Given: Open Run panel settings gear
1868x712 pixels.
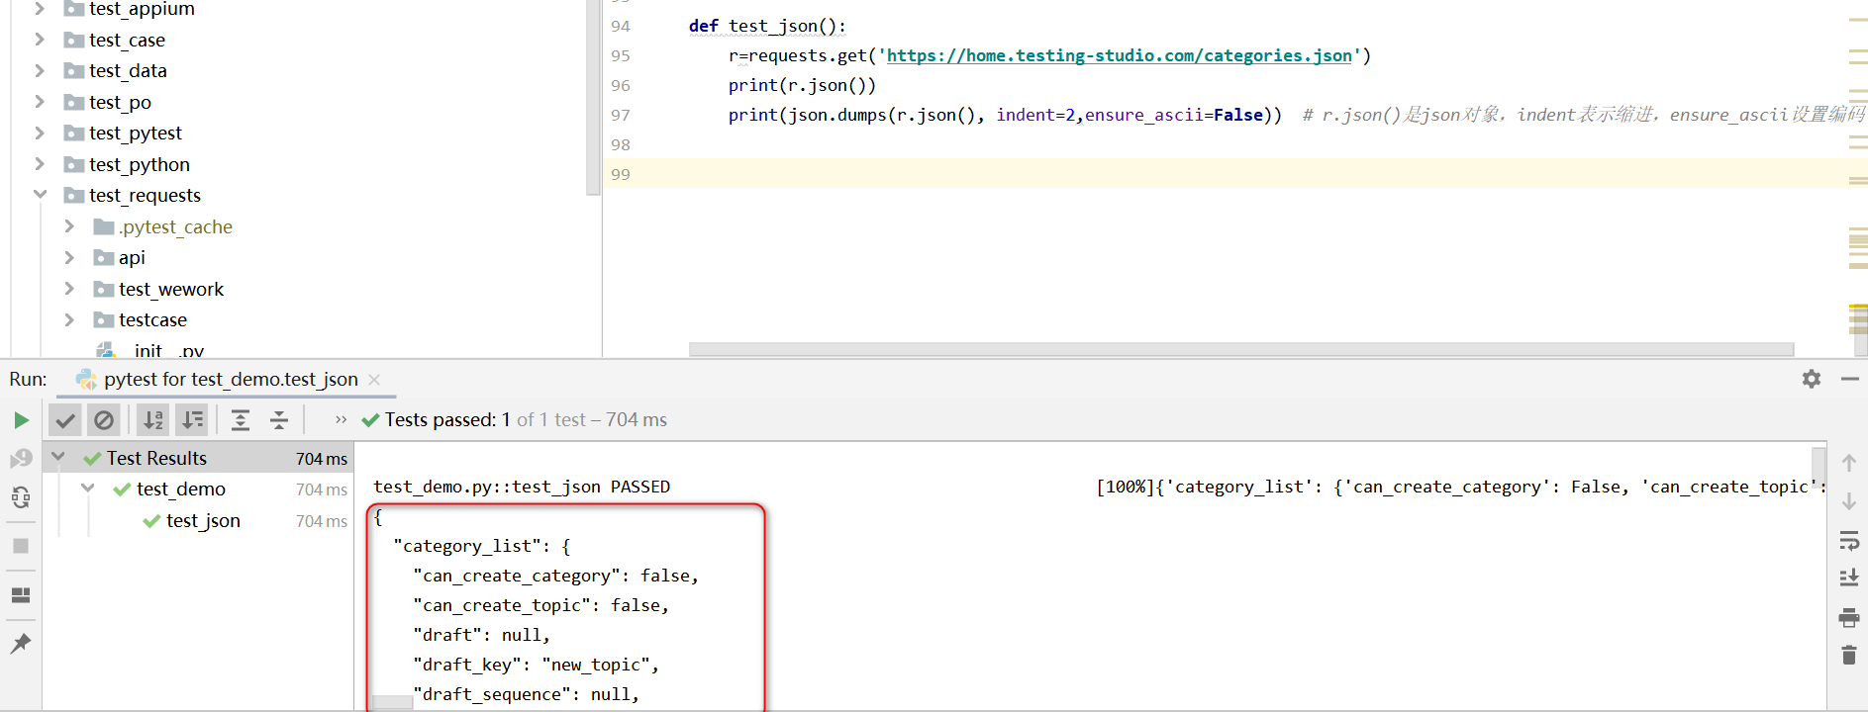Looking at the screenshot, I should (x=1812, y=379).
